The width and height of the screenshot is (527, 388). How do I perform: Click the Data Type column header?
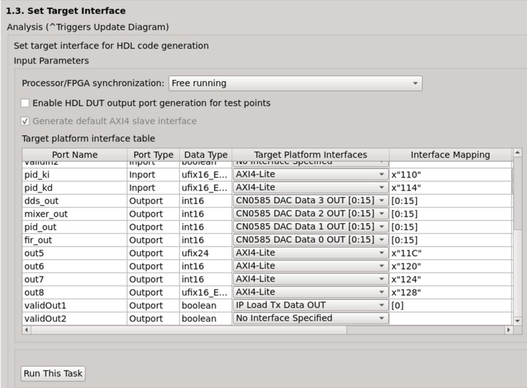206,155
